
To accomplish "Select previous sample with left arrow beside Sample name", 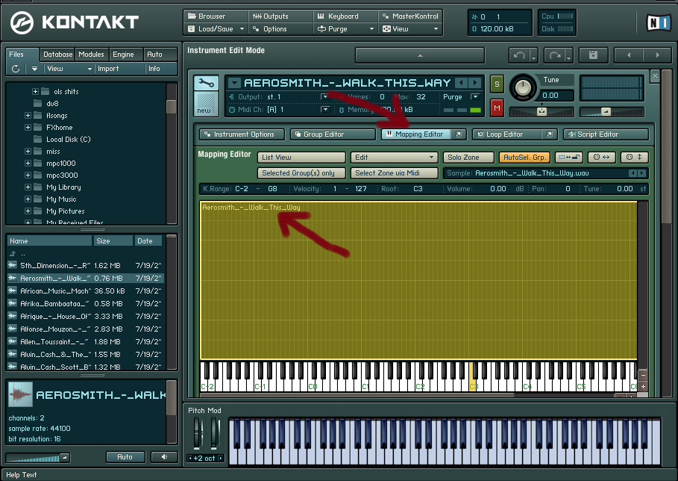I will click(x=633, y=173).
